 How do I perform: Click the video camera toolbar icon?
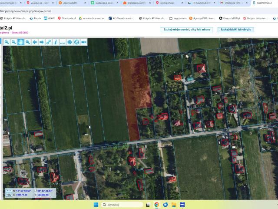(84, 42)
